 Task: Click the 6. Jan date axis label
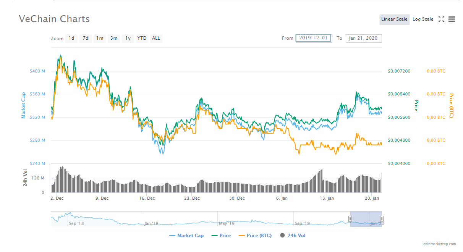[x=282, y=198]
